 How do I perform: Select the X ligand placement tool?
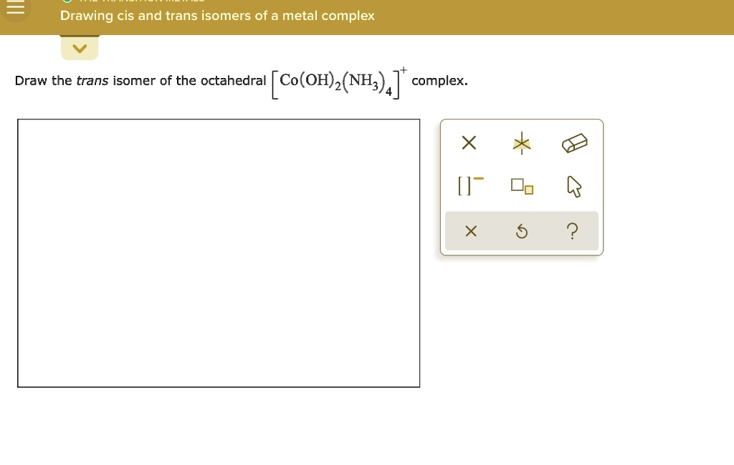[469, 142]
